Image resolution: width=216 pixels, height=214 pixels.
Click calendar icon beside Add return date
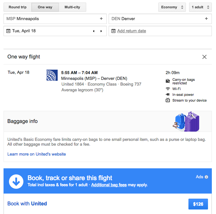coord(113,31)
